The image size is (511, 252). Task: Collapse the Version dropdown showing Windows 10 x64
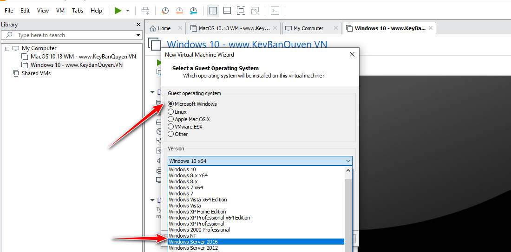click(260, 161)
